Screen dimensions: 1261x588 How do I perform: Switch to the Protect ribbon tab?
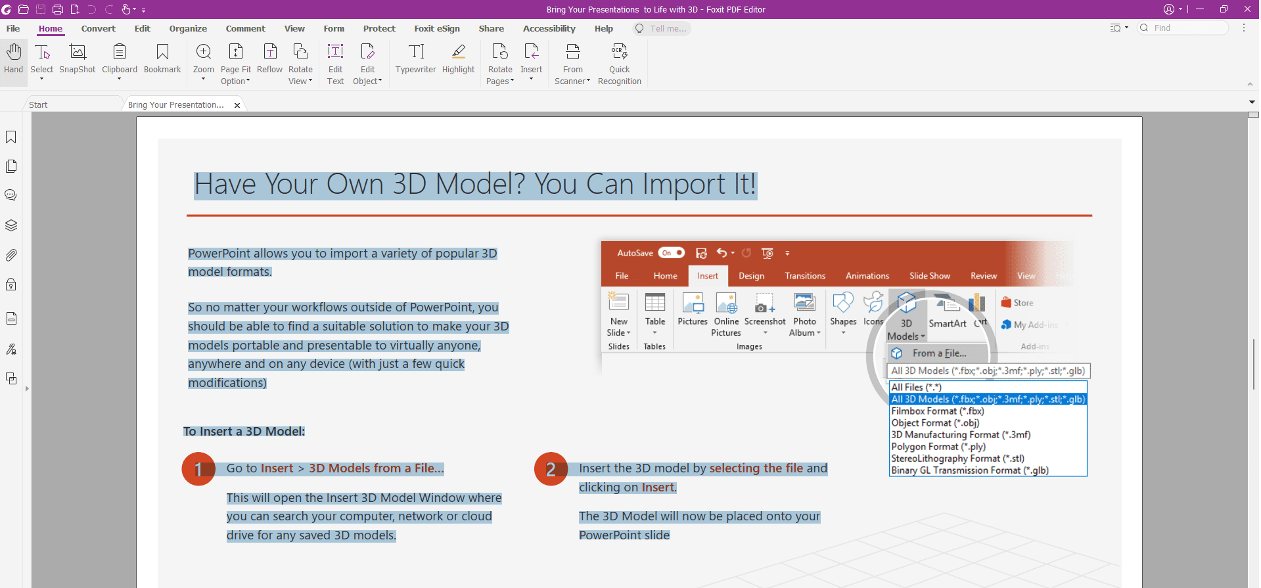pos(379,28)
